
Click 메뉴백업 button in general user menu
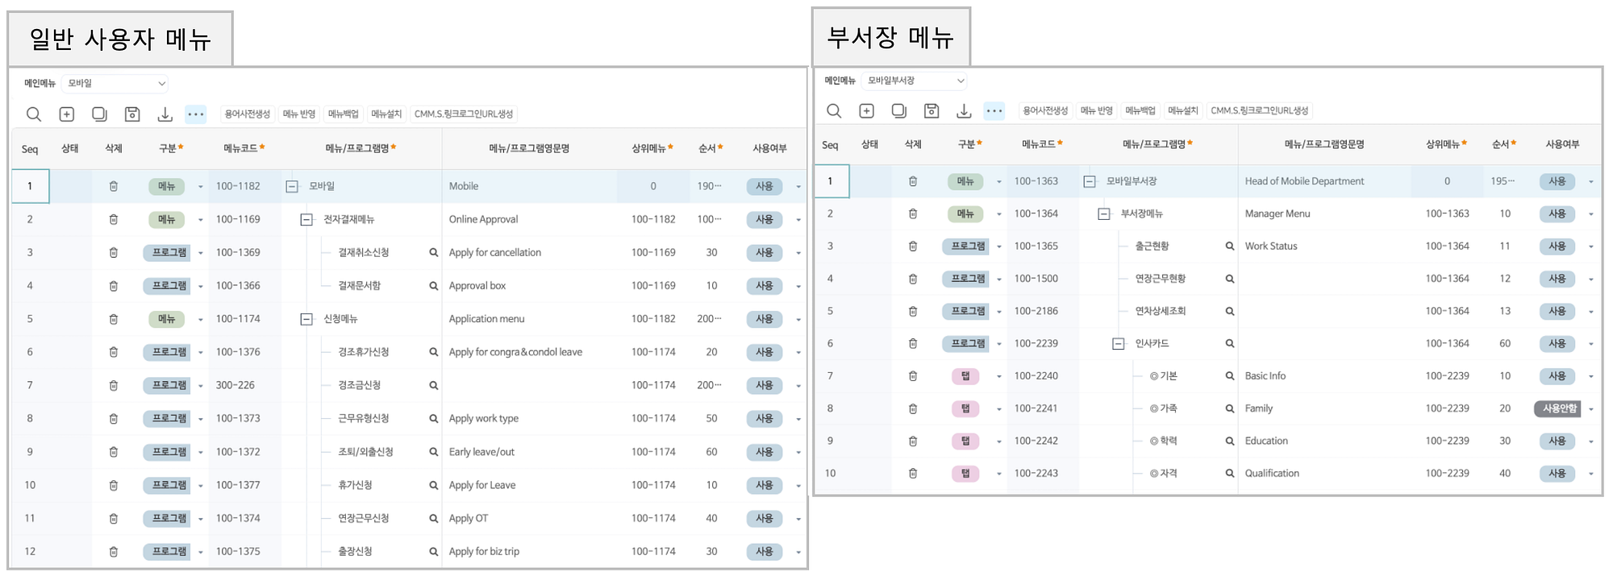coord(344,114)
